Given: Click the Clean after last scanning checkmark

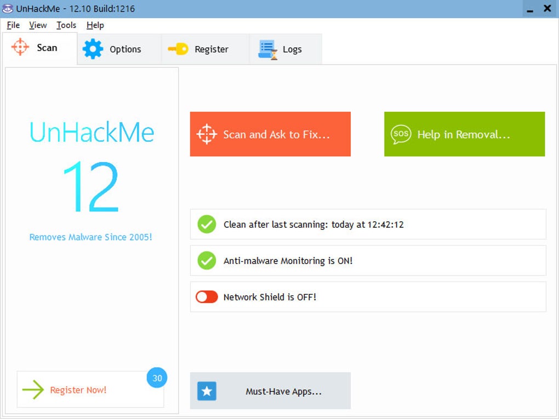Looking at the screenshot, I should click(x=207, y=224).
